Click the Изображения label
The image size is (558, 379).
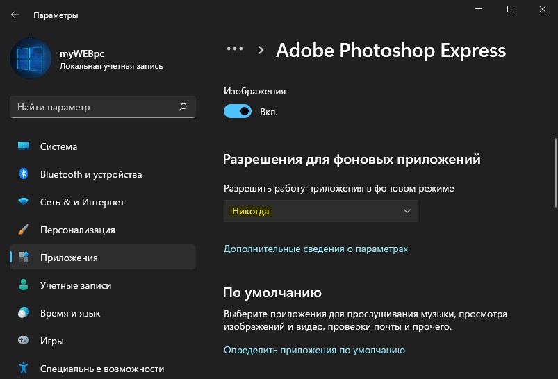(254, 92)
